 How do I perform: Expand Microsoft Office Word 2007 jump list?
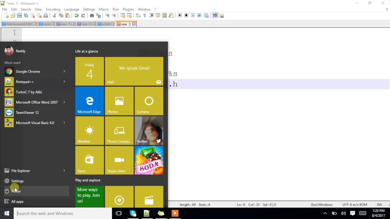[x=64, y=102]
